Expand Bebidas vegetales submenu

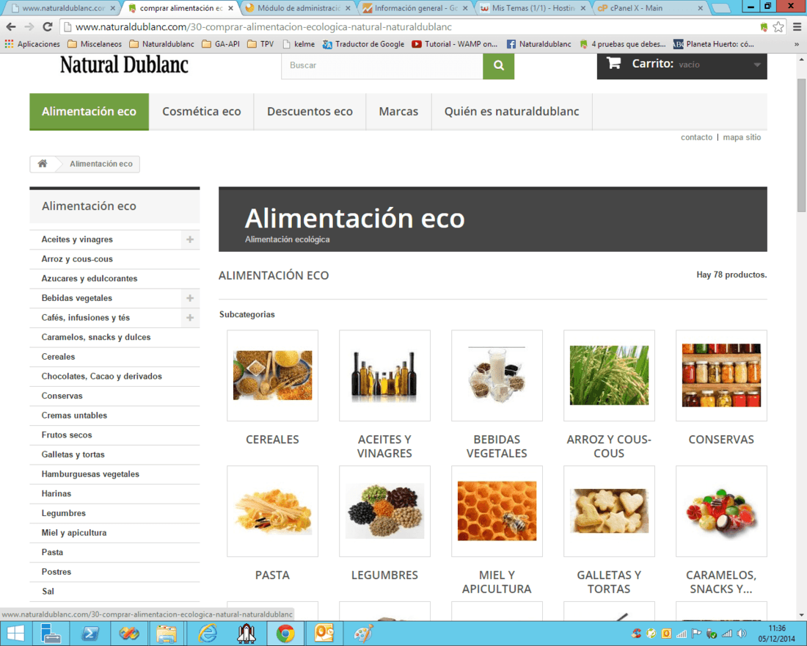point(190,298)
